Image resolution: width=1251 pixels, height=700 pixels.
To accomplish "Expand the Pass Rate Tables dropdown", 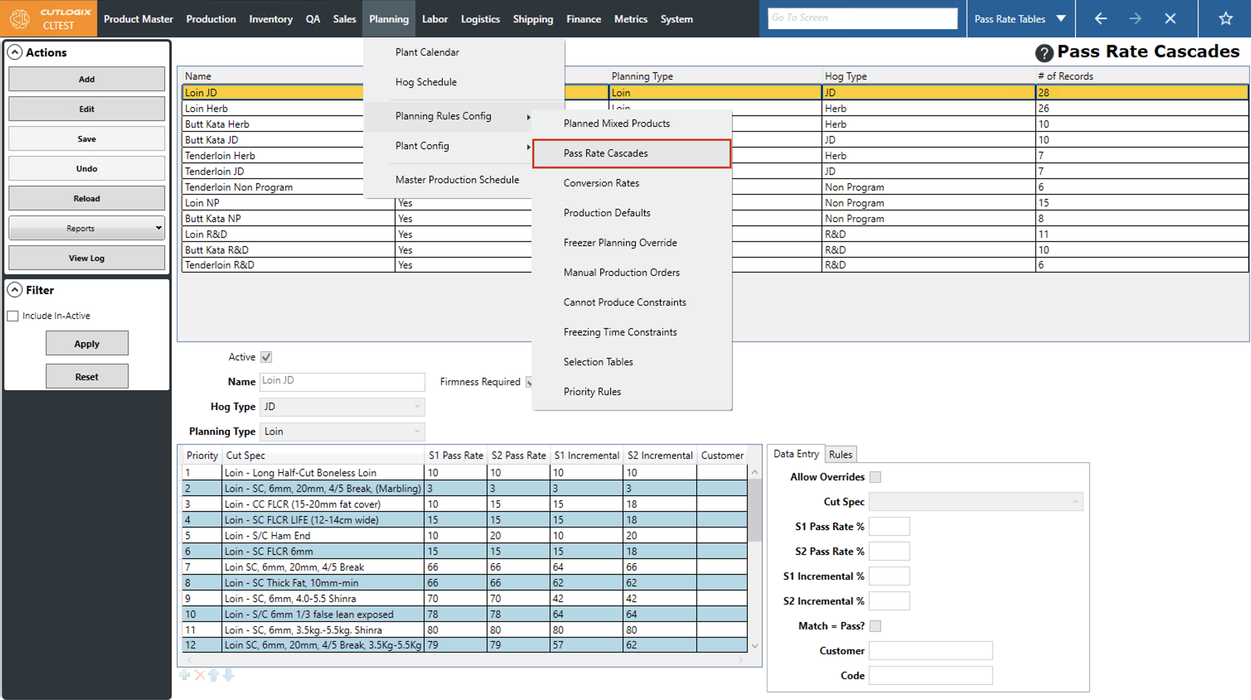I will click(1061, 19).
